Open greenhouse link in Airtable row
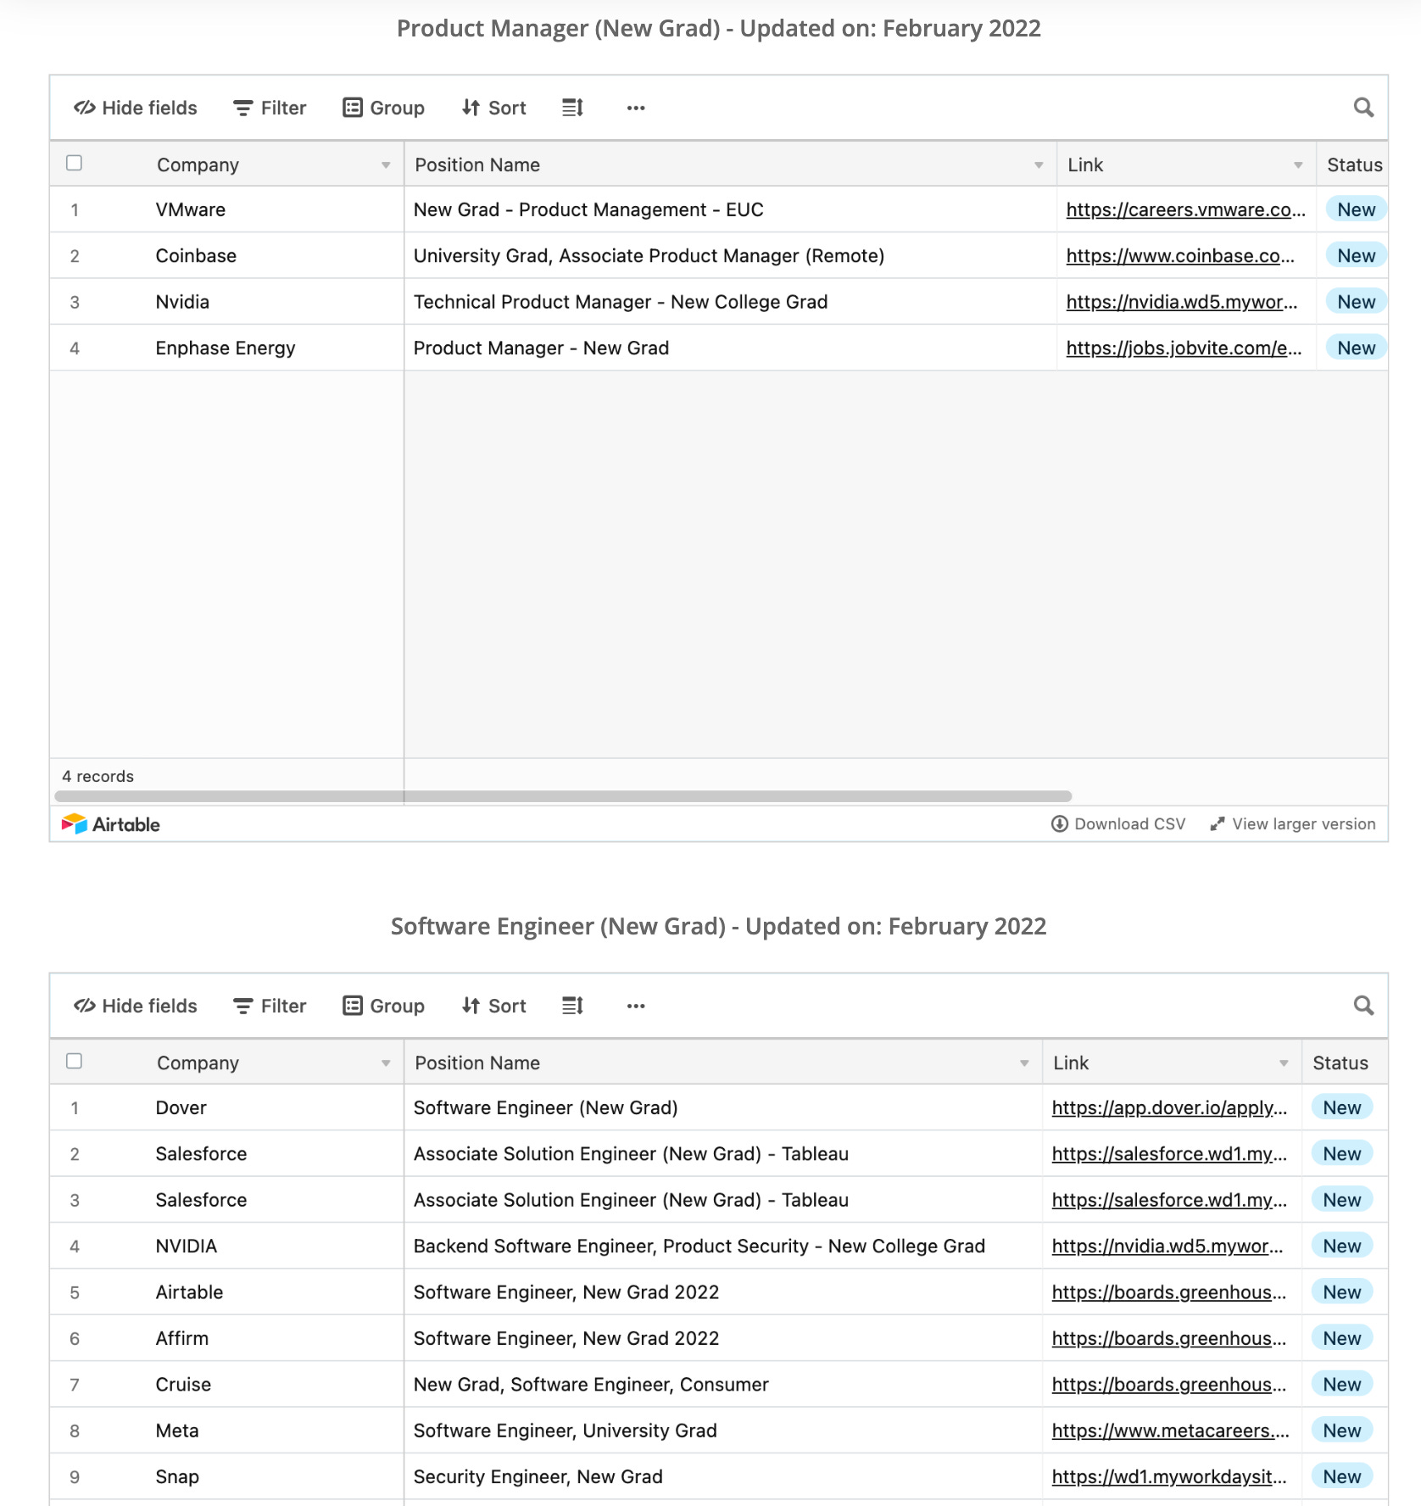 point(1169,1292)
